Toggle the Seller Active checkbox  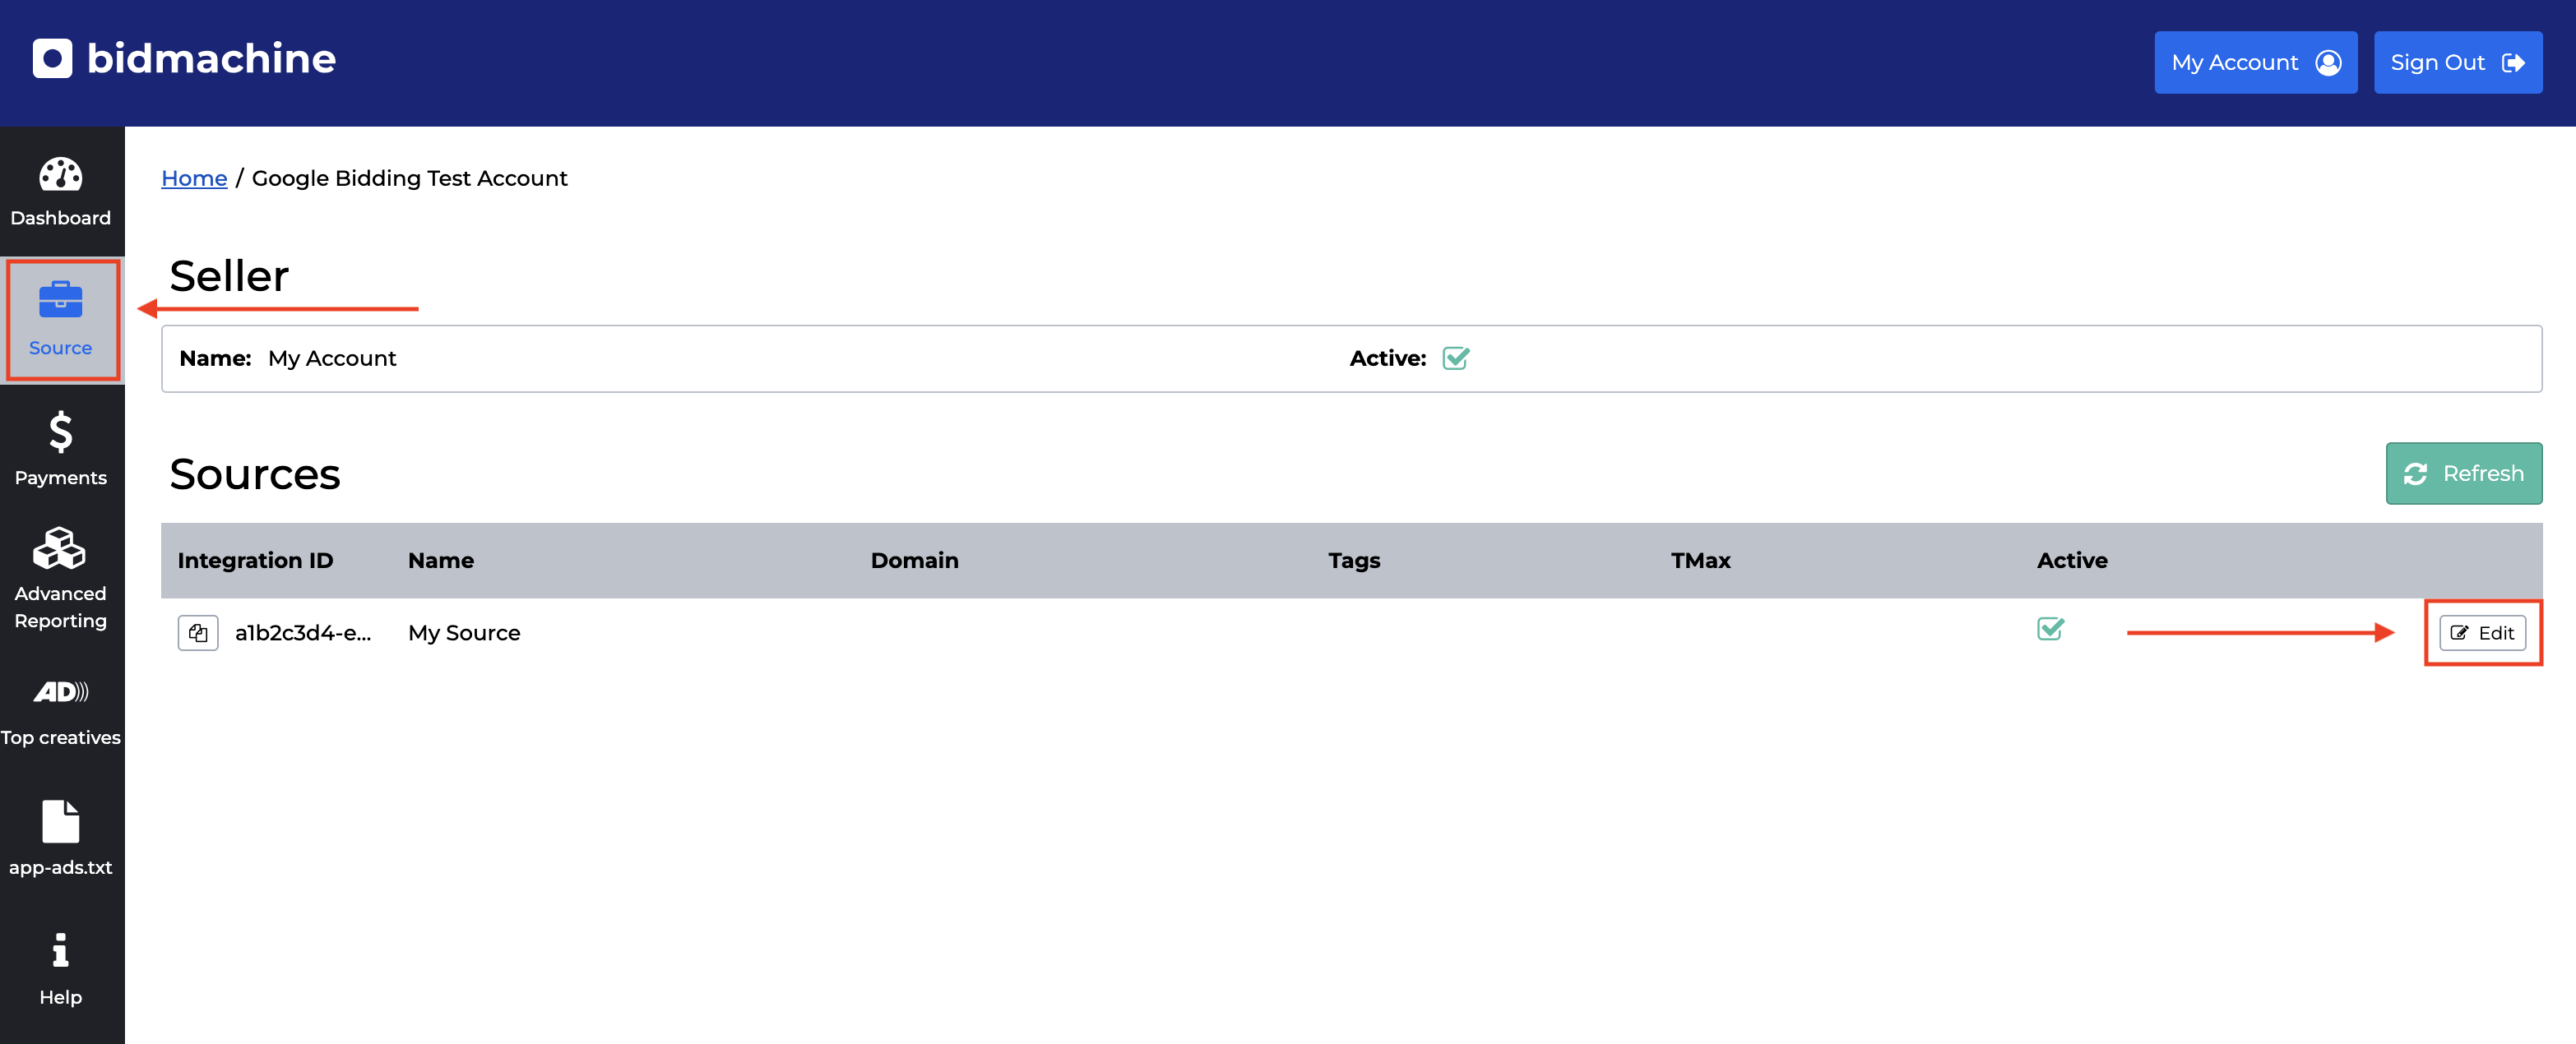point(1455,358)
